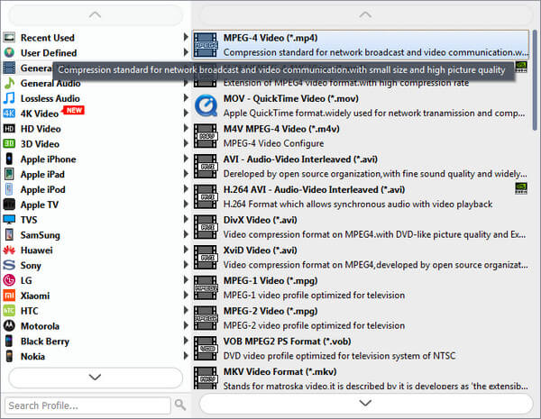
Task: Click the 3D Video icon
Action: 9,143
